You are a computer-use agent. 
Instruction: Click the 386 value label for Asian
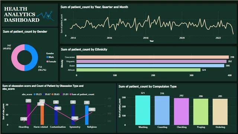(x=228, y=66)
